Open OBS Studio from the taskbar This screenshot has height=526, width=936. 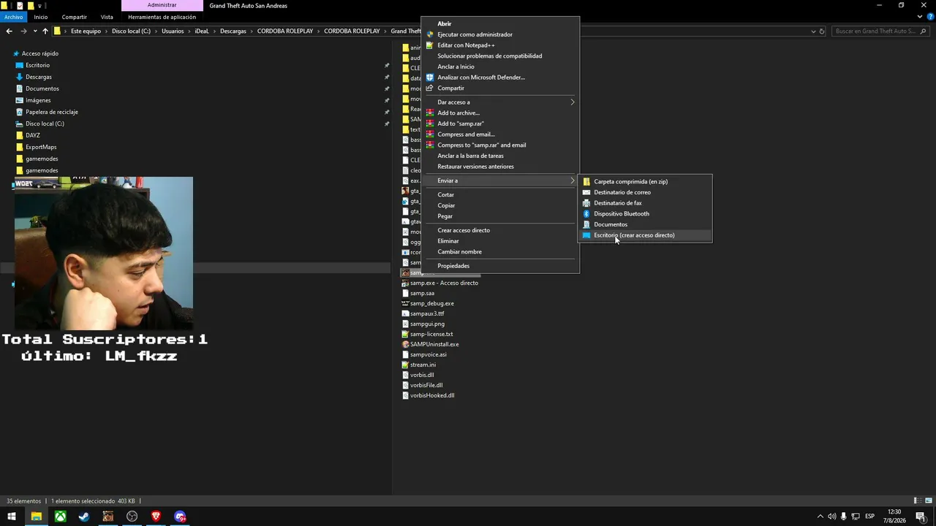[x=132, y=517]
